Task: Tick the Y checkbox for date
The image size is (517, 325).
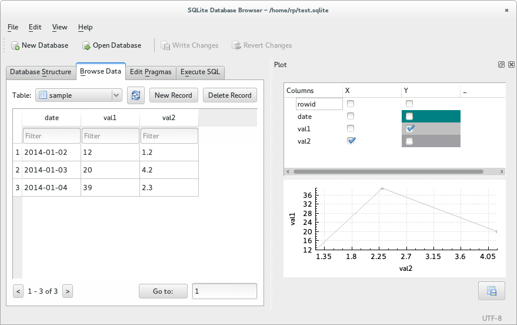Action: click(x=410, y=116)
